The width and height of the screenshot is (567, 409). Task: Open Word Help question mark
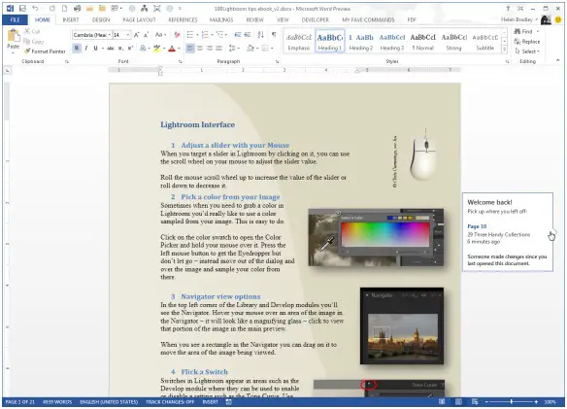click(508, 9)
